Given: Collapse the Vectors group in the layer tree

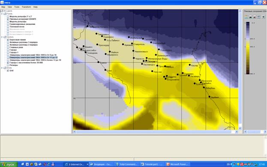Looking at the screenshot, I should 2,37.
